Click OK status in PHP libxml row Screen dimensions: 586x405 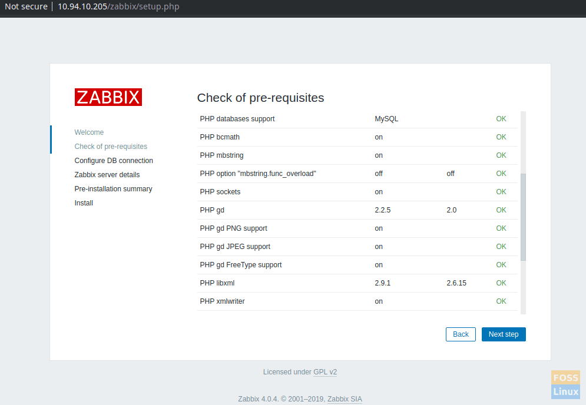pyautogui.click(x=501, y=283)
